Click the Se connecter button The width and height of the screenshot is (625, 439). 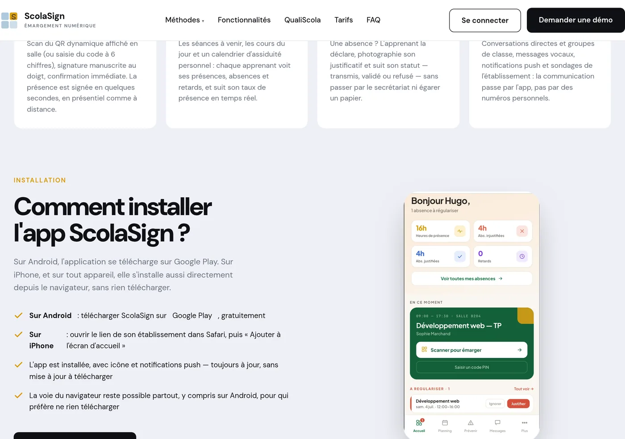(x=485, y=21)
